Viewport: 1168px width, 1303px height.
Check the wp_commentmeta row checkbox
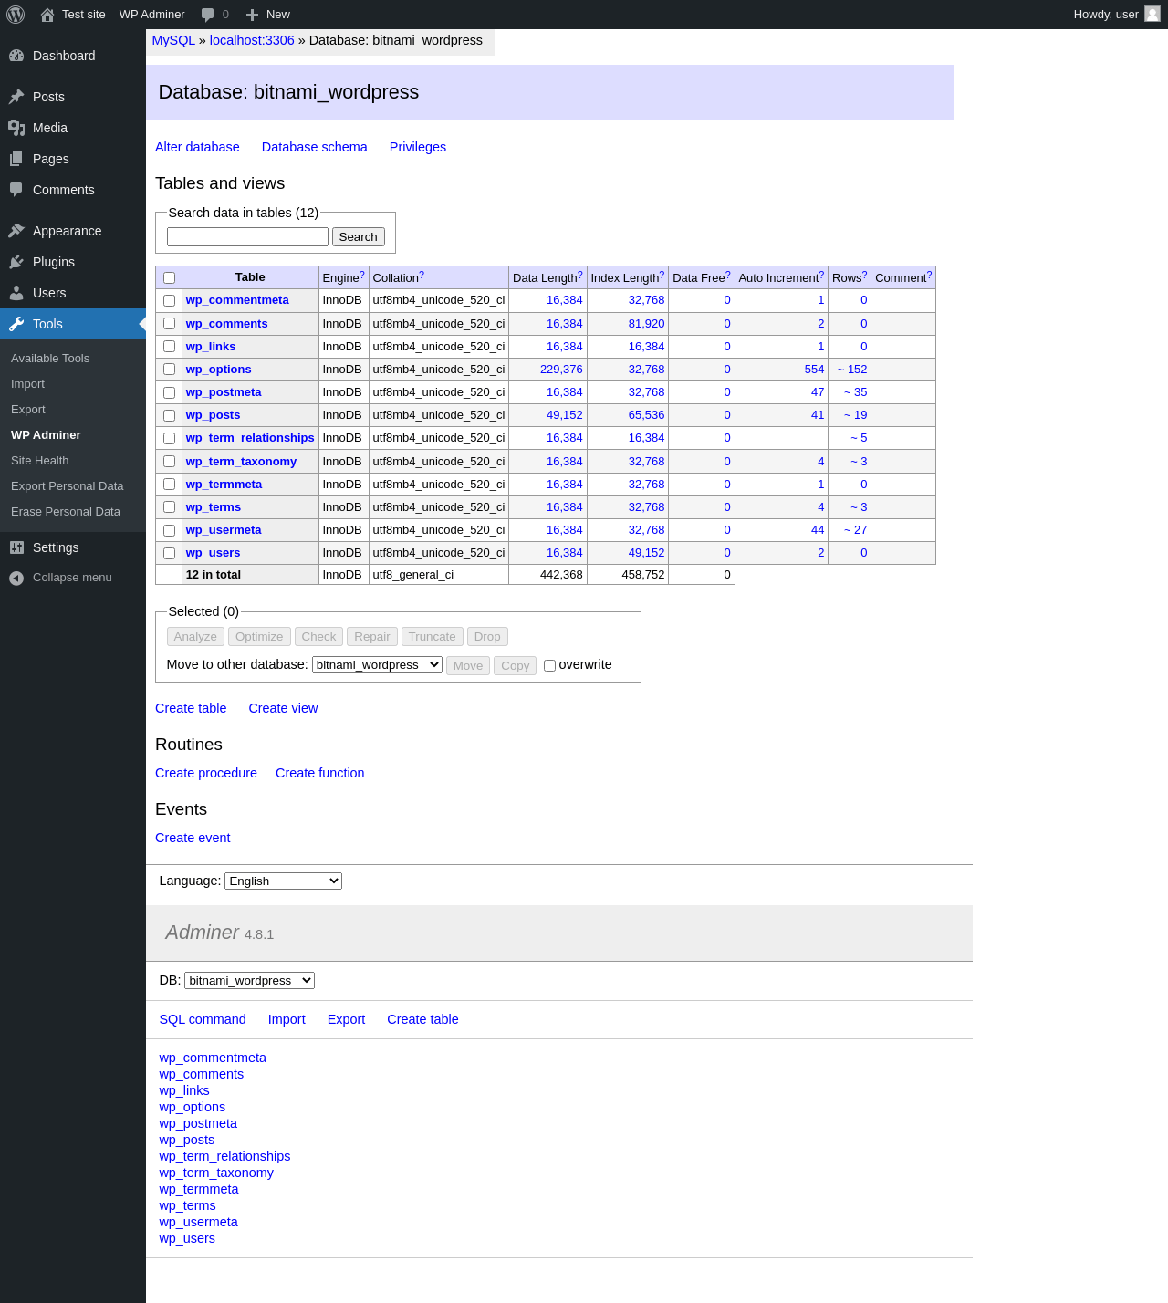[169, 300]
